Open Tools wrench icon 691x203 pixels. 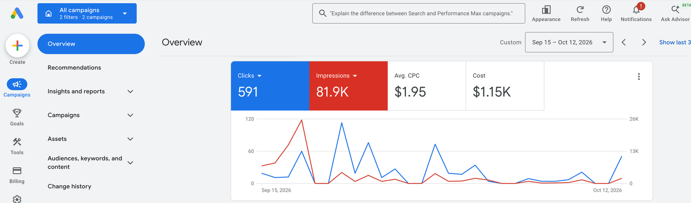[17, 142]
